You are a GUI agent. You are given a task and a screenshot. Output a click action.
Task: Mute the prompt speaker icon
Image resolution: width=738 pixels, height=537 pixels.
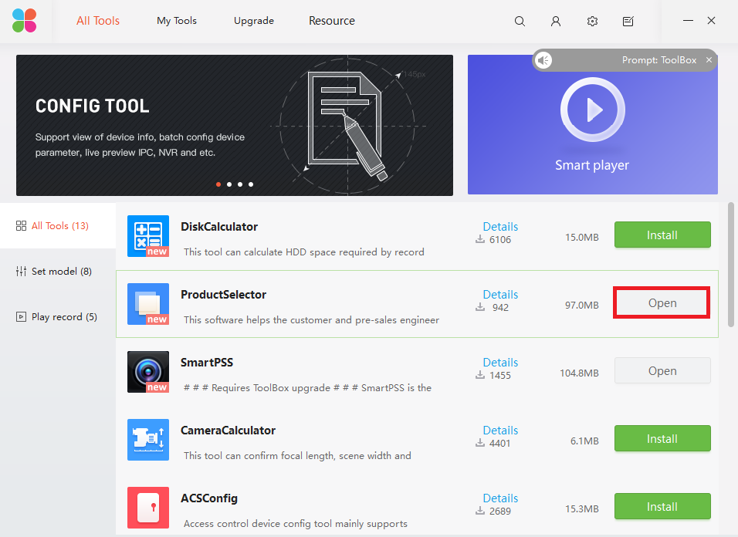[x=543, y=60]
